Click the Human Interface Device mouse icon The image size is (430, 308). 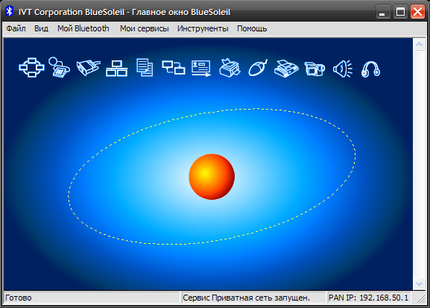[258, 68]
